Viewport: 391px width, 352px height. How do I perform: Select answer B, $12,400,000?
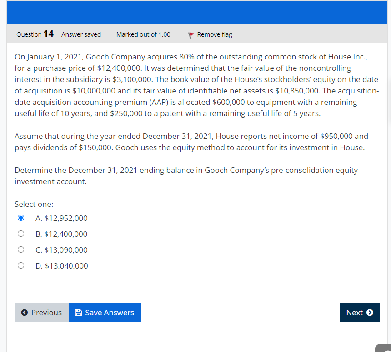tap(21, 234)
